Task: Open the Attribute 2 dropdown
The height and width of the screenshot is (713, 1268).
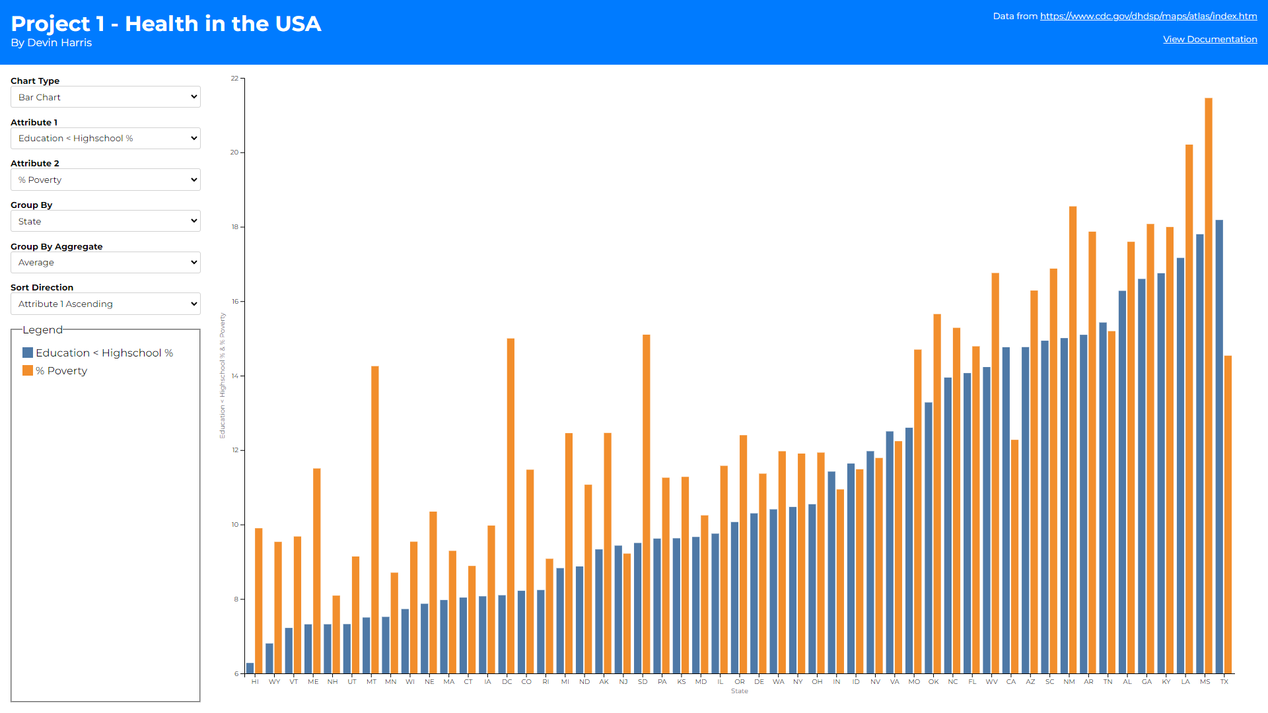Action: click(106, 180)
